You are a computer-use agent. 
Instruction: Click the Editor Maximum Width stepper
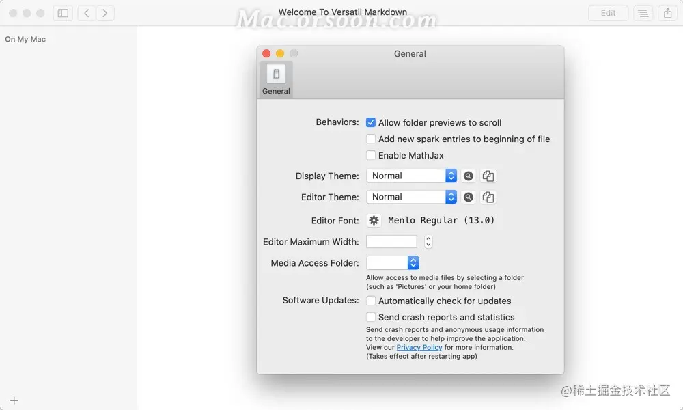pos(428,242)
